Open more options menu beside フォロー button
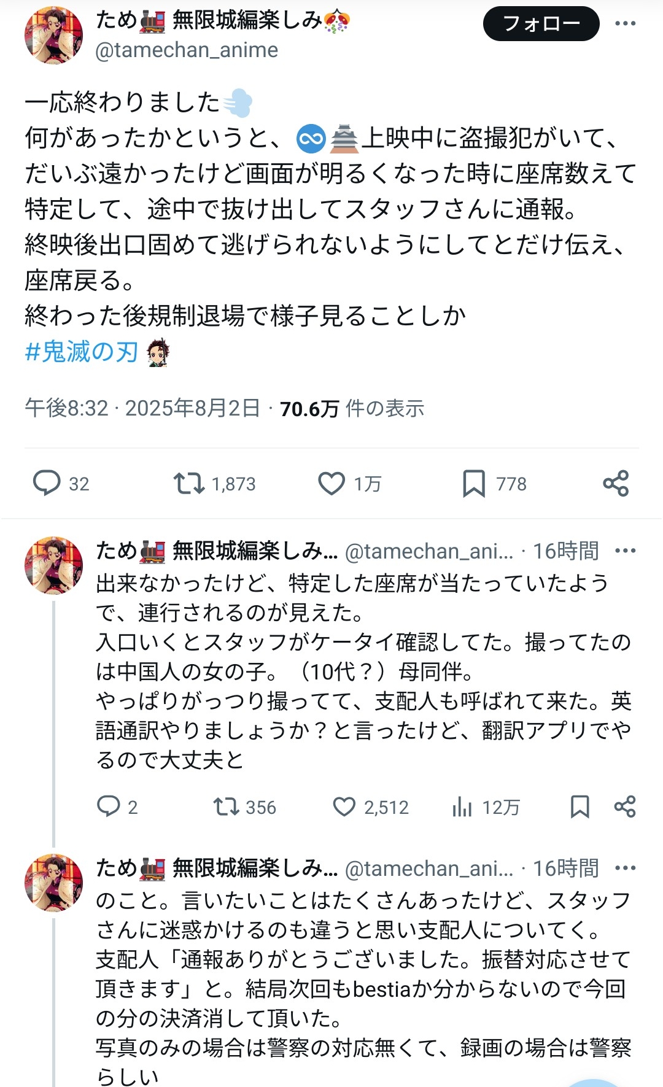Image resolution: width=663 pixels, height=1087 pixels. tap(625, 24)
